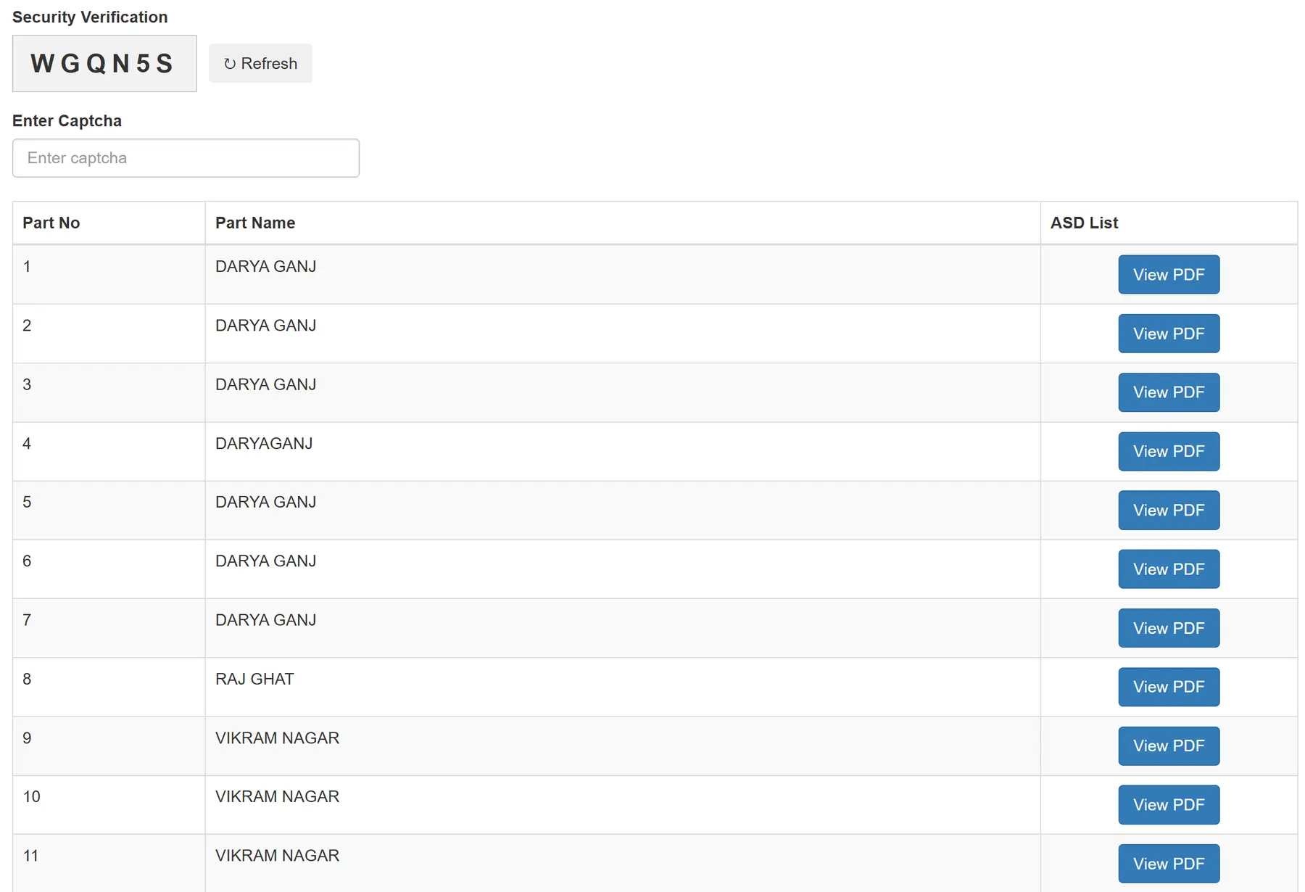Open View PDF for part 1
The width and height of the screenshot is (1305, 892).
coord(1169,274)
